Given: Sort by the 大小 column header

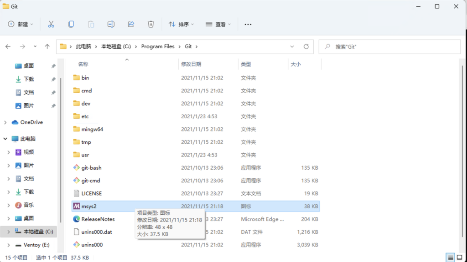Looking at the screenshot, I should coord(296,64).
